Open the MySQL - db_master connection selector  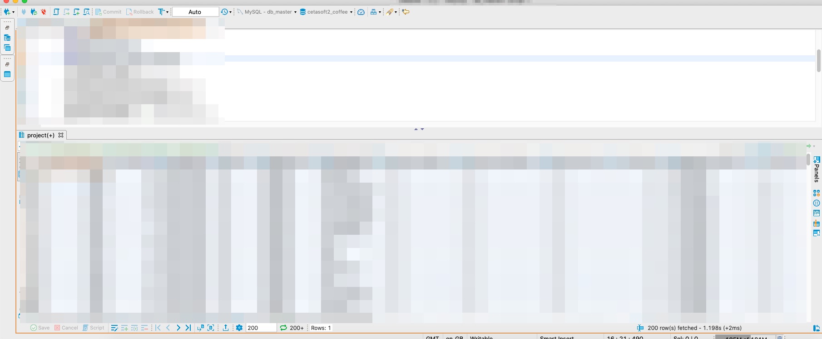coord(267,12)
